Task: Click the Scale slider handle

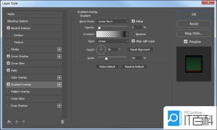Action: [x=106, y=58]
